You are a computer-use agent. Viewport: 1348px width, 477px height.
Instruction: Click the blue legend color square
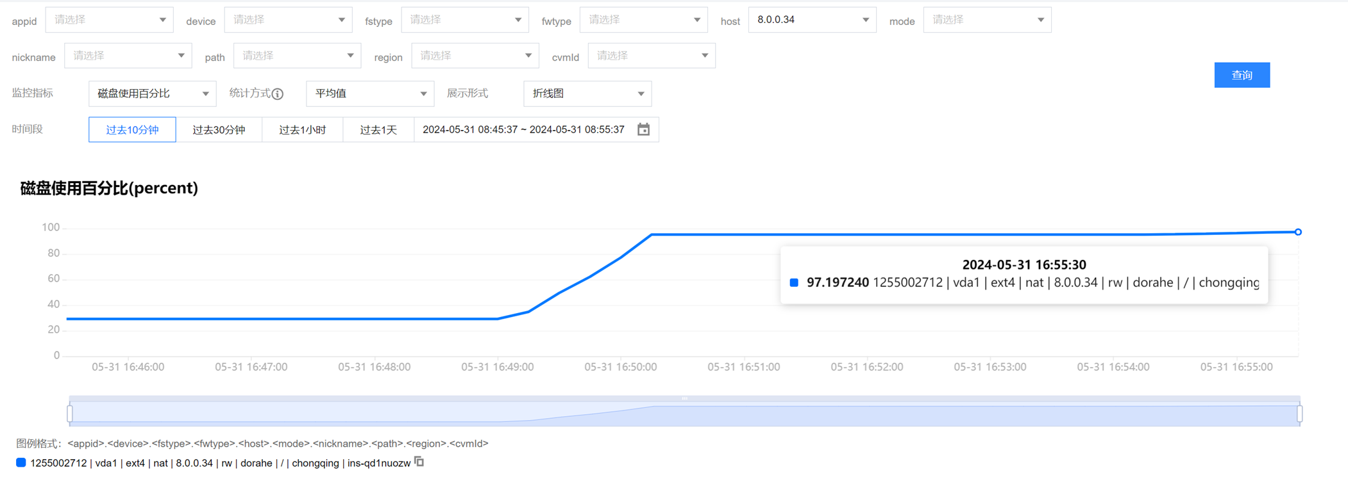tap(21, 462)
